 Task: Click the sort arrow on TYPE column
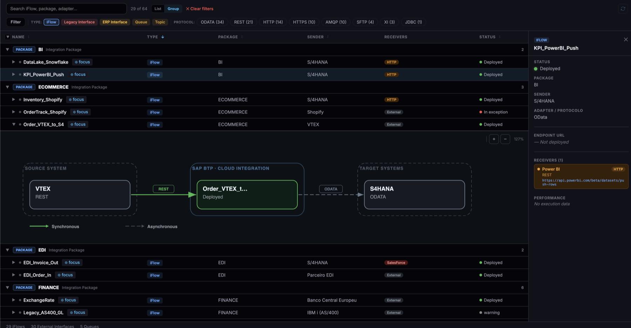point(163,37)
